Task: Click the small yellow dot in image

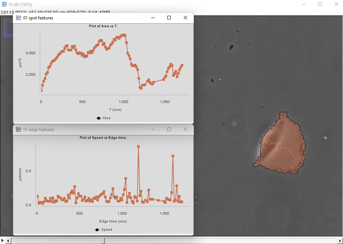Action: click(x=220, y=79)
